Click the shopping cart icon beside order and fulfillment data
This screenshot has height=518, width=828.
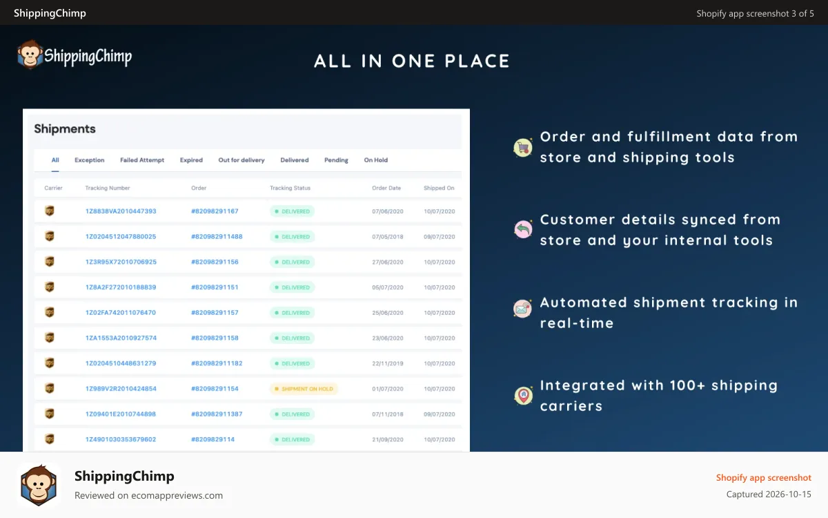pyautogui.click(x=523, y=147)
